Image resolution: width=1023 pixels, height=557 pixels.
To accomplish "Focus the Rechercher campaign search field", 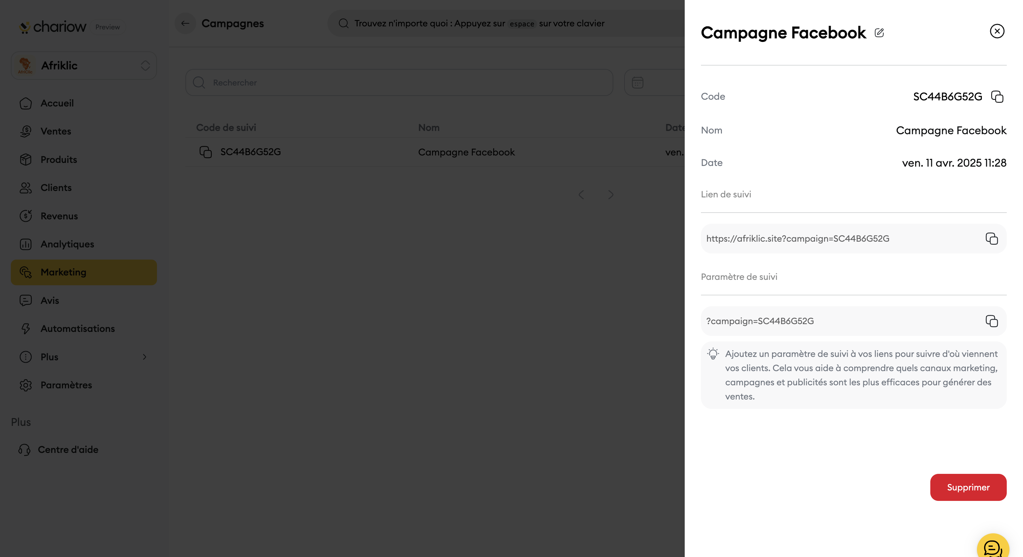I will pyautogui.click(x=399, y=82).
